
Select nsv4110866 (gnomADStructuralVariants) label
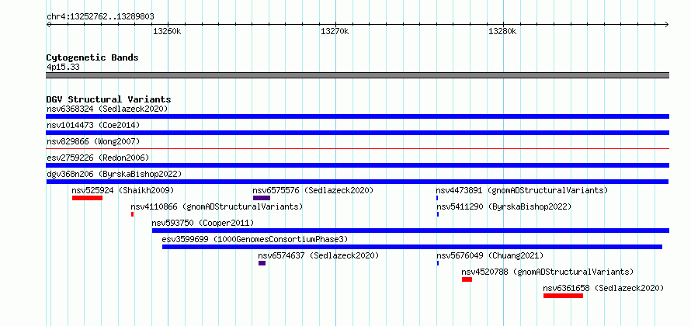pos(217,206)
